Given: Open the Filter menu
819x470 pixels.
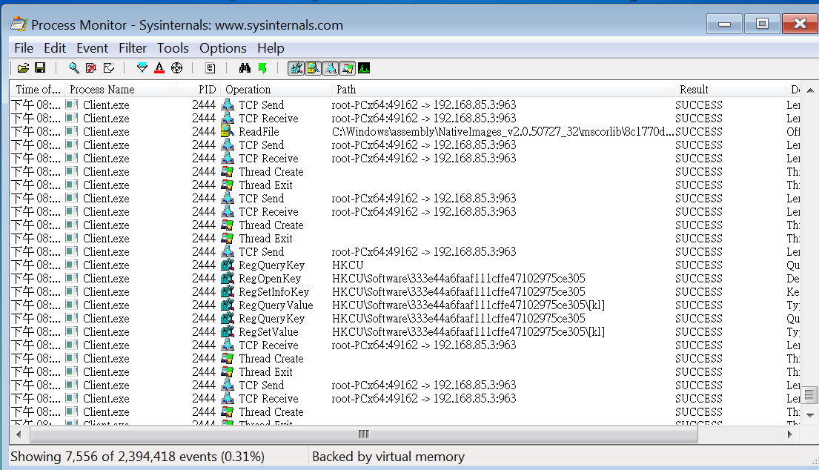Looking at the screenshot, I should click(x=133, y=48).
